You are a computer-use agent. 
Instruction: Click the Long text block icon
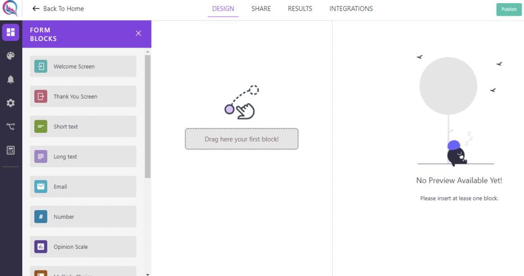[x=41, y=156]
